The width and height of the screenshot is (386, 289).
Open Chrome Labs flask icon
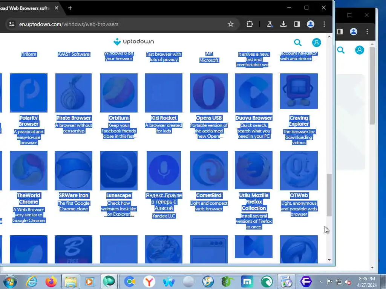pyautogui.click(x=270, y=24)
